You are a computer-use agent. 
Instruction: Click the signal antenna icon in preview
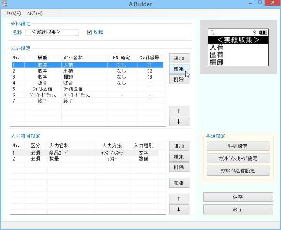coord(213,32)
